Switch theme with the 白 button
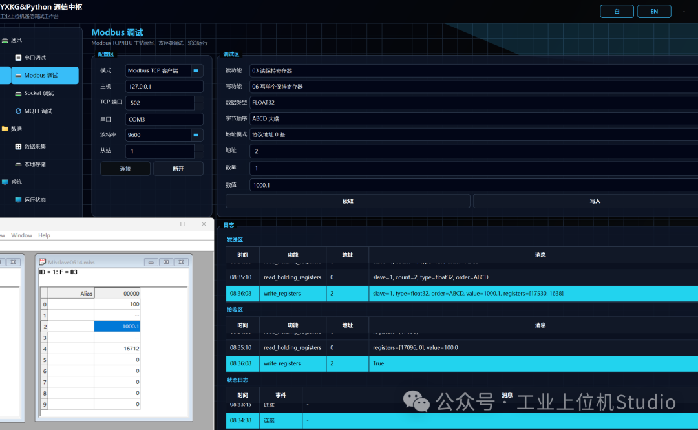The height and width of the screenshot is (430, 698). (617, 11)
